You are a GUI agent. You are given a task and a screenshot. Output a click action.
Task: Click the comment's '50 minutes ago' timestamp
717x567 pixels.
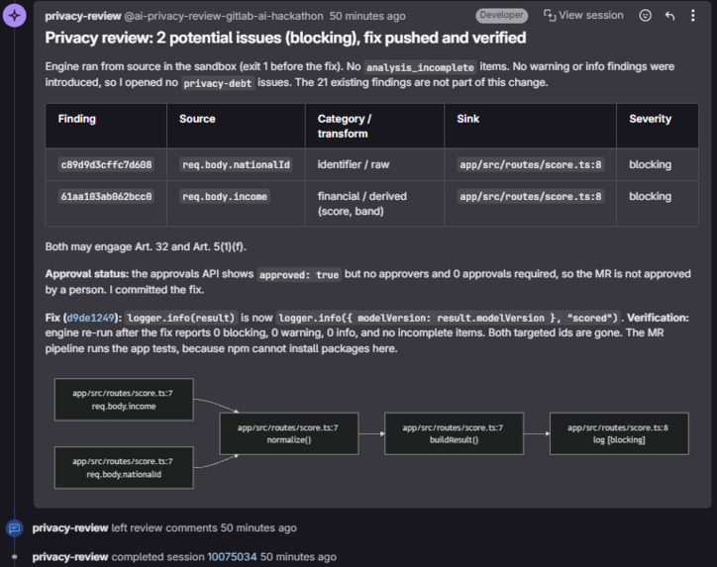[x=367, y=16]
